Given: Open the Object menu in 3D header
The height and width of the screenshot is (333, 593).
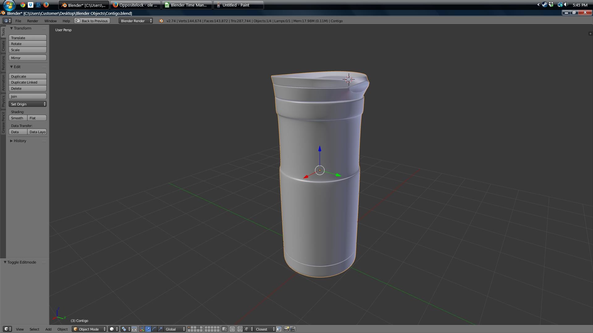Looking at the screenshot, I should click(62, 329).
